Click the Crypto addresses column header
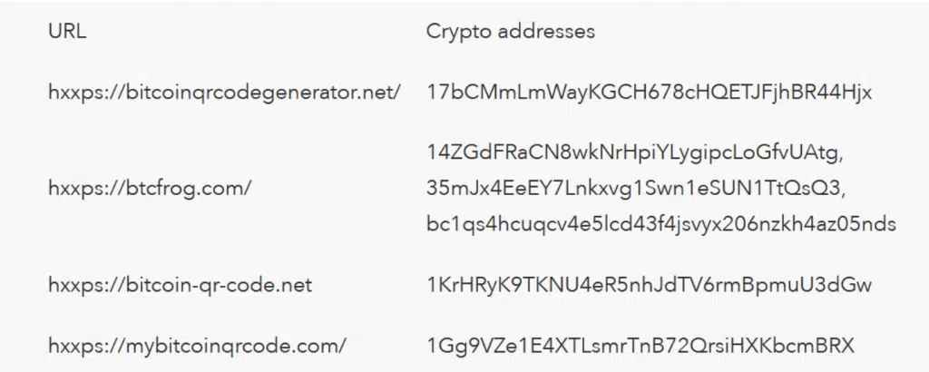 coord(510,32)
